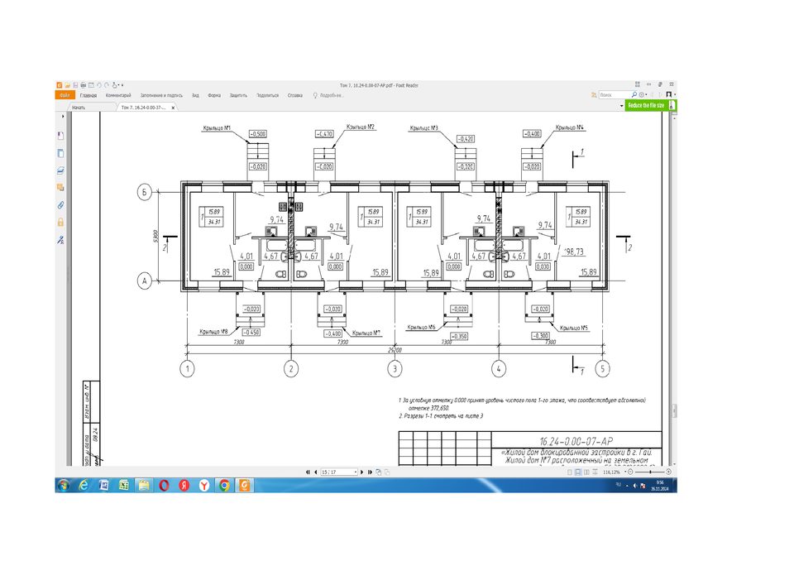
Task: Click the Поиск search field
Action: point(614,95)
